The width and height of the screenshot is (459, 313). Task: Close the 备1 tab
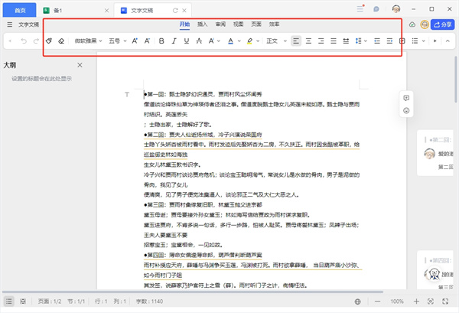click(107, 11)
